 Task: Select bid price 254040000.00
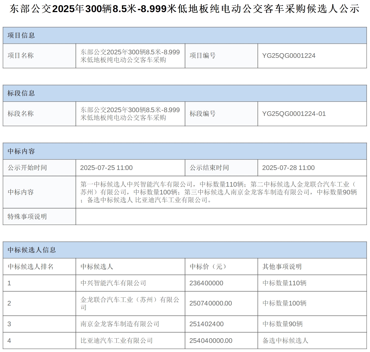click(211, 341)
